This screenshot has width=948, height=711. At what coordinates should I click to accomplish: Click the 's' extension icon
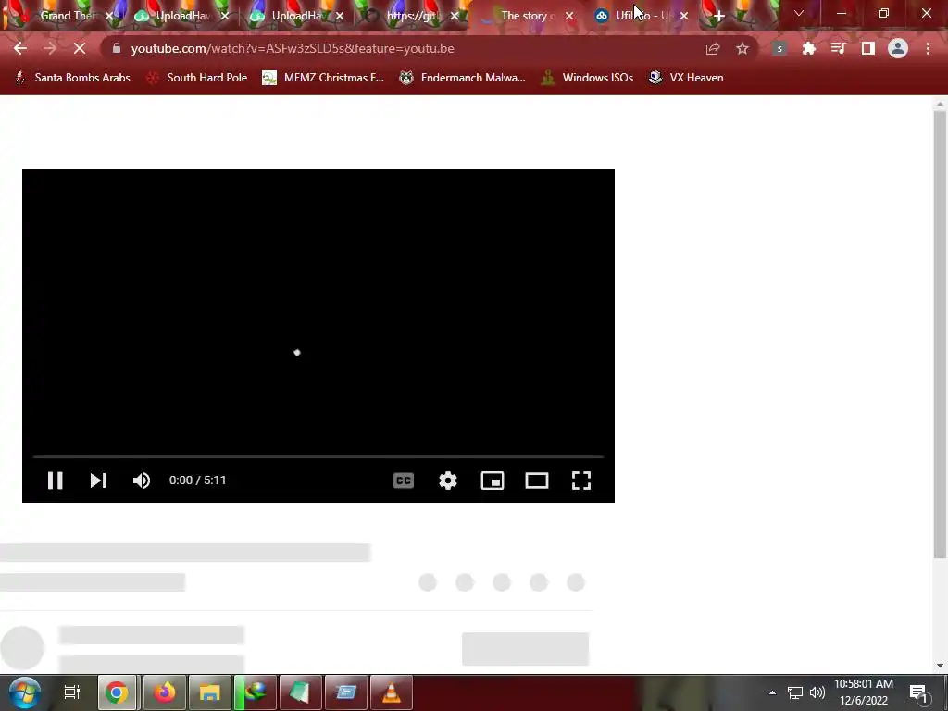pos(780,49)
